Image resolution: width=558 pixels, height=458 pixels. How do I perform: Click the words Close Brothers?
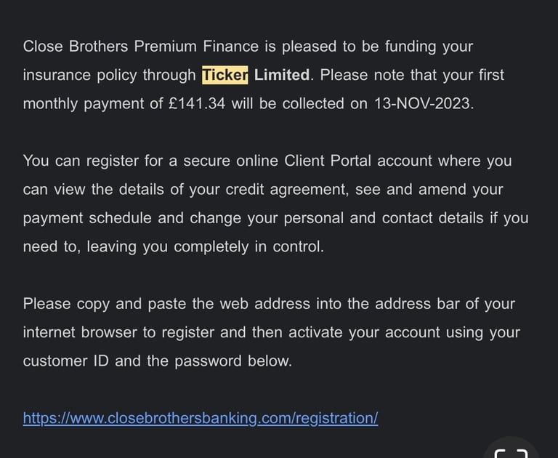[x=76, y=47]
